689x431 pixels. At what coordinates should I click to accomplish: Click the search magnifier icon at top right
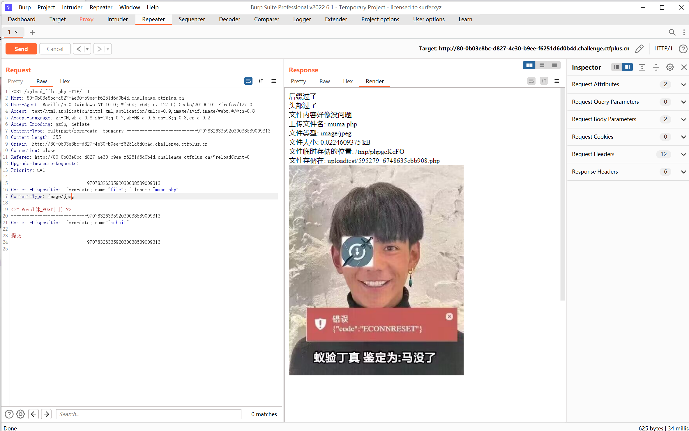click(x=672, y=32)
